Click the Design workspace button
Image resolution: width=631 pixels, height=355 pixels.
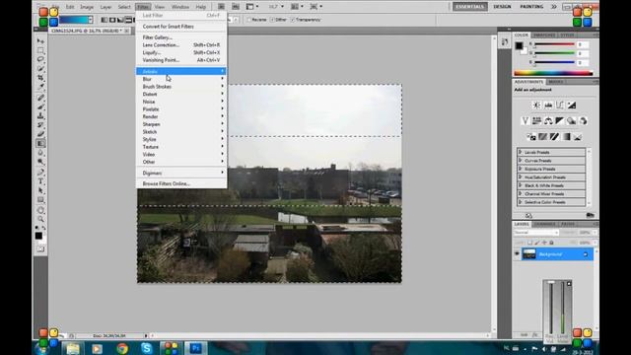(x=502, y=7)
